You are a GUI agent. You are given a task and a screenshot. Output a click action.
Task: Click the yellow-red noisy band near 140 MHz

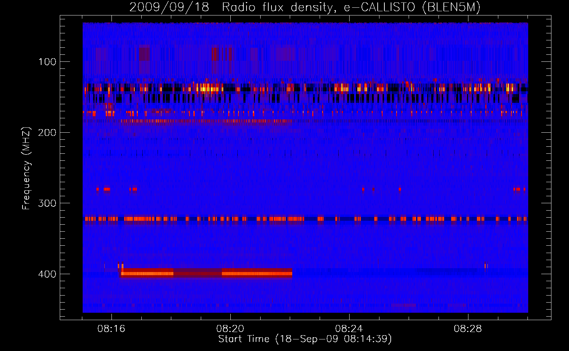[x=305, y=87]
